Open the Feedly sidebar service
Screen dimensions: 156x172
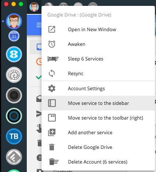point(14,157)
